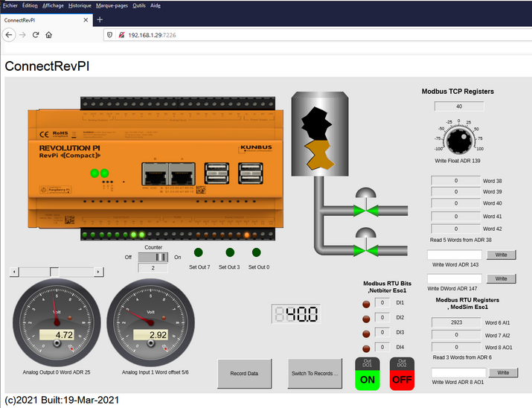The image size is (532, 408).
Task: Click the Set Out 3 LED indicator
Action: (x=229, y=252)
